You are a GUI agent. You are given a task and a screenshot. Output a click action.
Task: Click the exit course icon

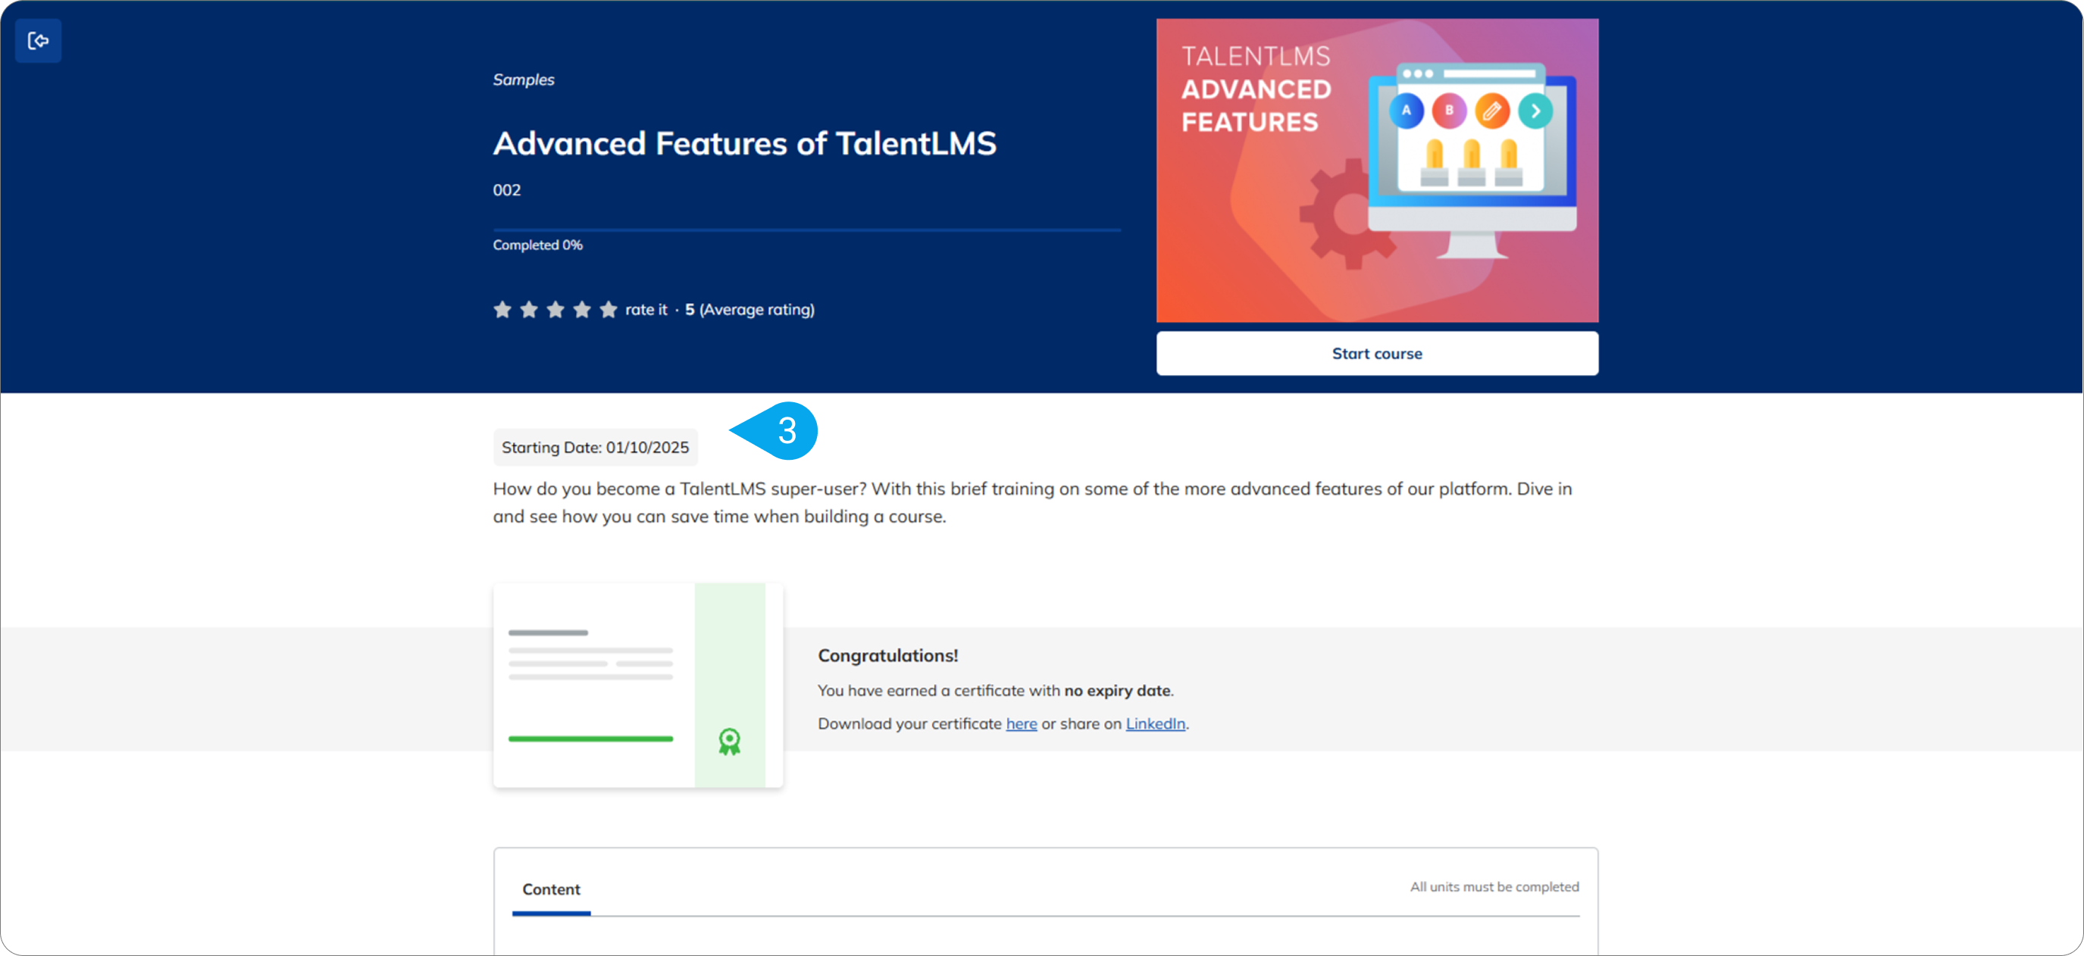click(38, 40)
